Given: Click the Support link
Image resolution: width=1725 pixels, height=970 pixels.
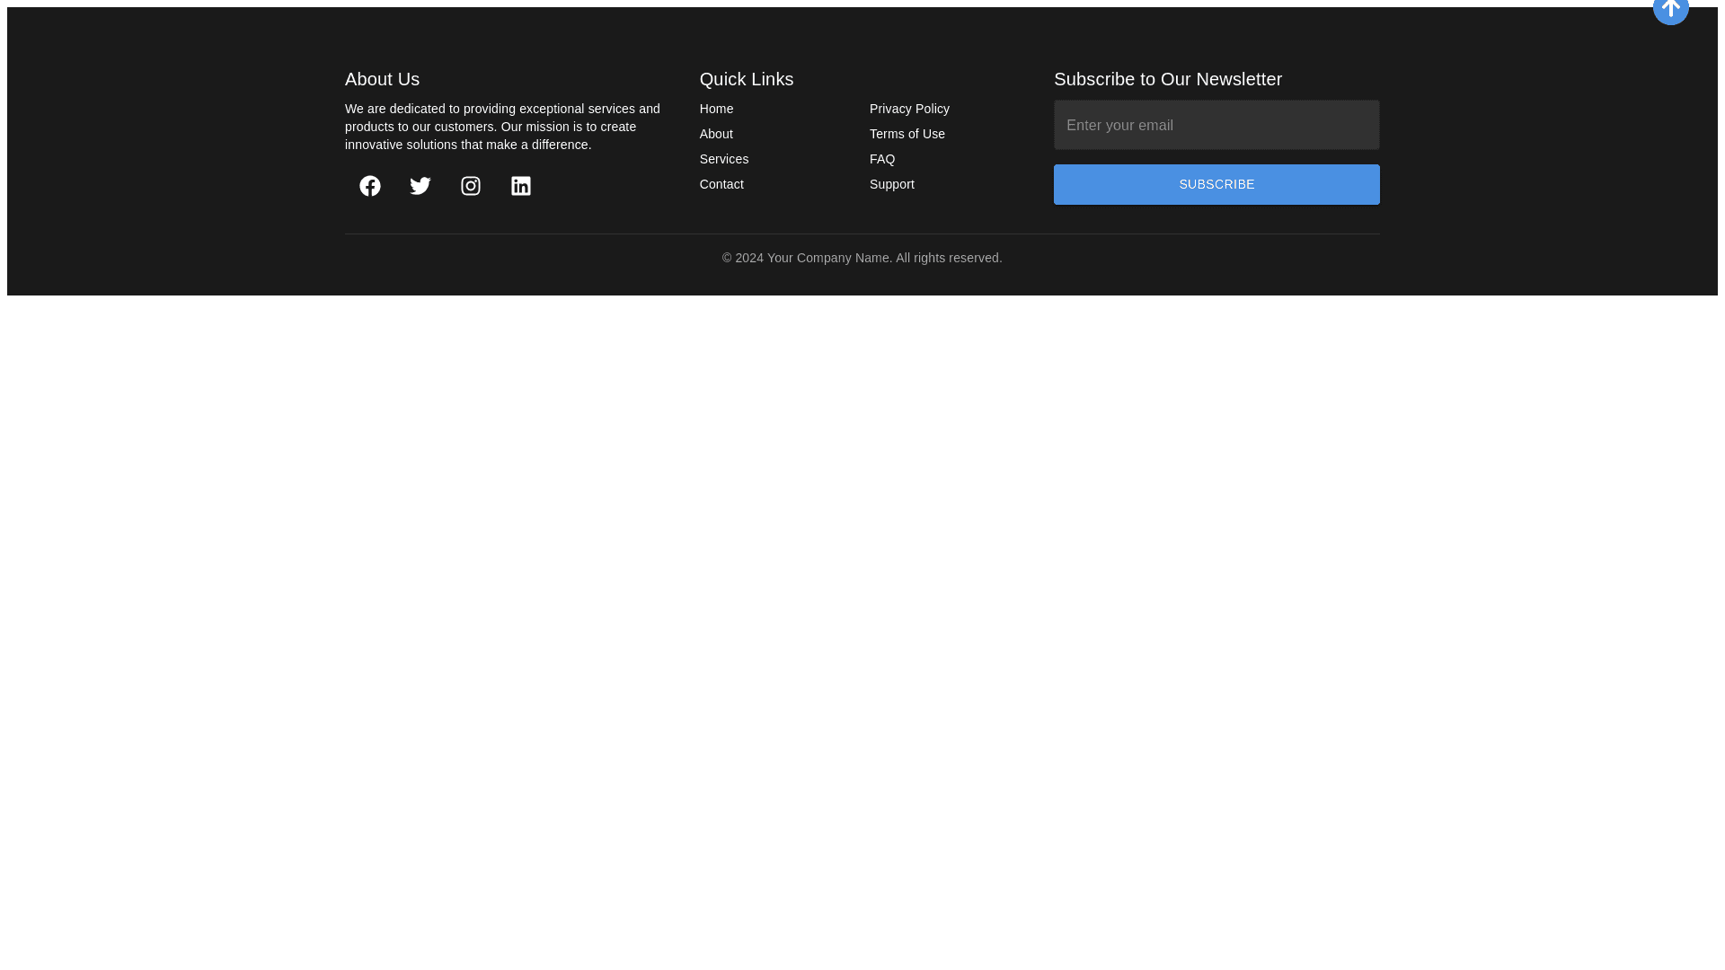Looking at the screenshot, I should (891, 184).
